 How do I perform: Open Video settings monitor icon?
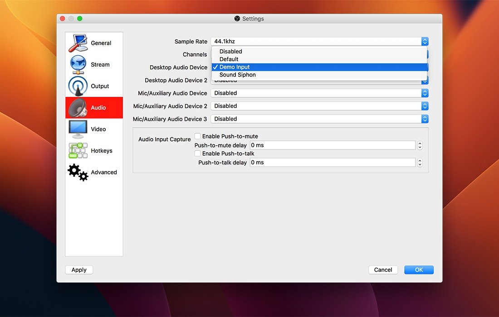(x=78, y=129)
